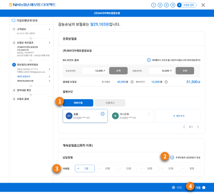Click 이전 button in bottom bar
This screenshot has width=214, height=195.
177,188
